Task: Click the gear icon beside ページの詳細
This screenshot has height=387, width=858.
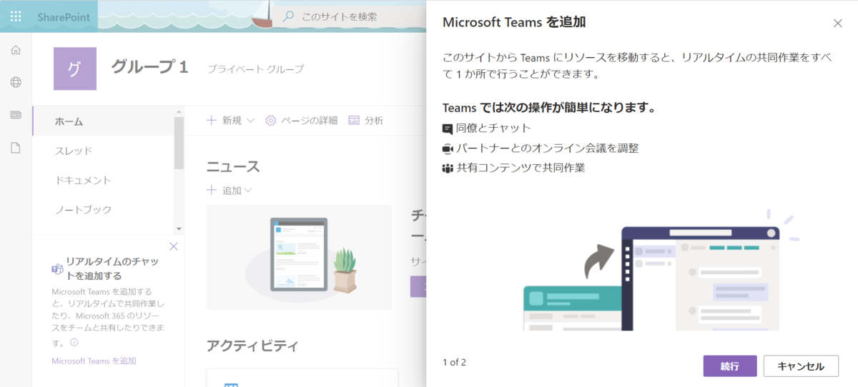Action: [271, 120]
